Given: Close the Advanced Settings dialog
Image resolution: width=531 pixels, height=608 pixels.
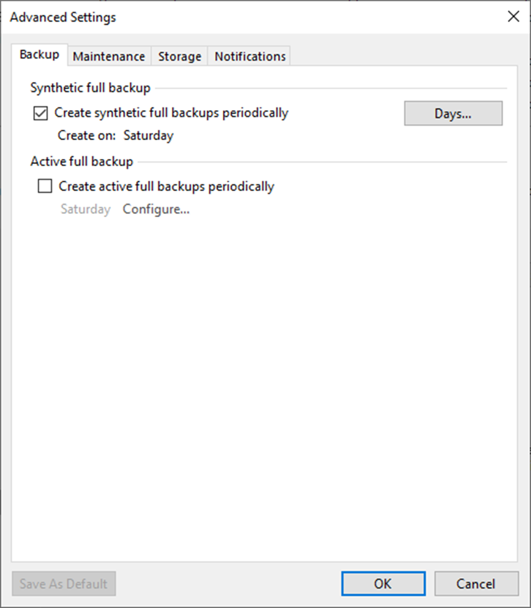Looking at the screenshot, I should click(x=514, y=16).
